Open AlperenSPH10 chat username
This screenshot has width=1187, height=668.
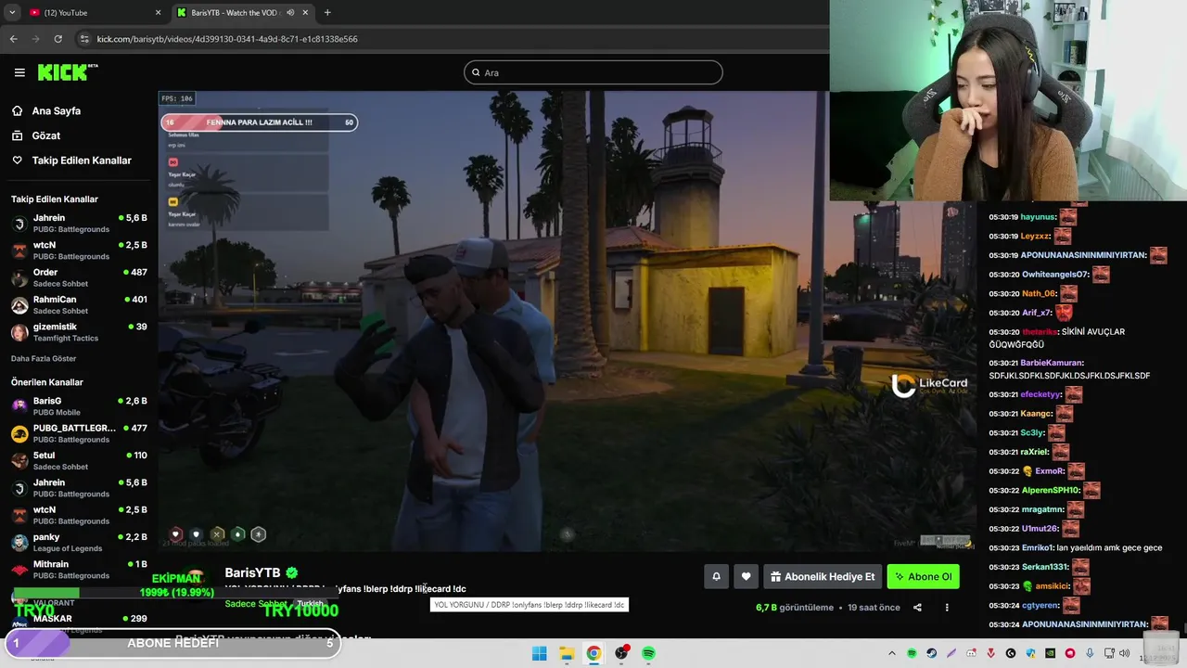pos(1051,490)
